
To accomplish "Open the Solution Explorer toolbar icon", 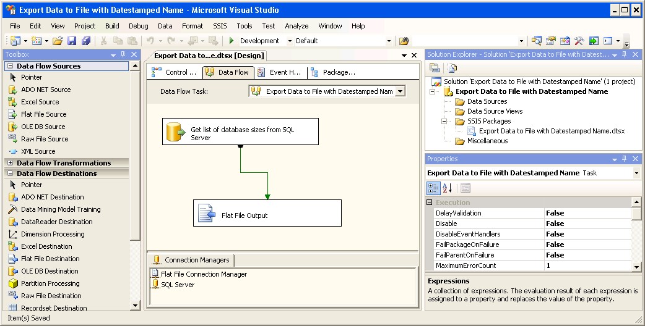I will point(537,41).
